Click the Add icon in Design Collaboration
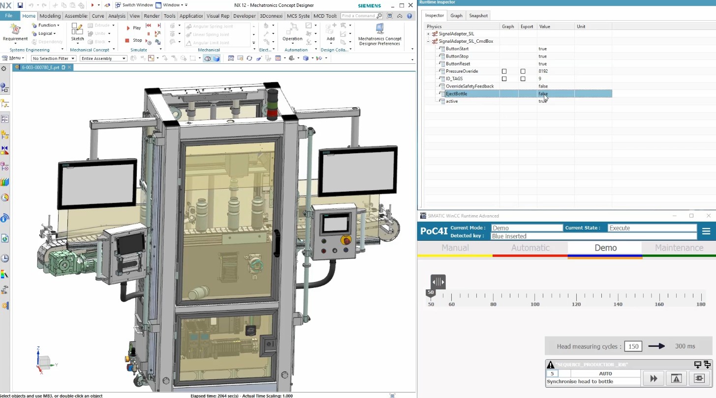 pos(331,31)
